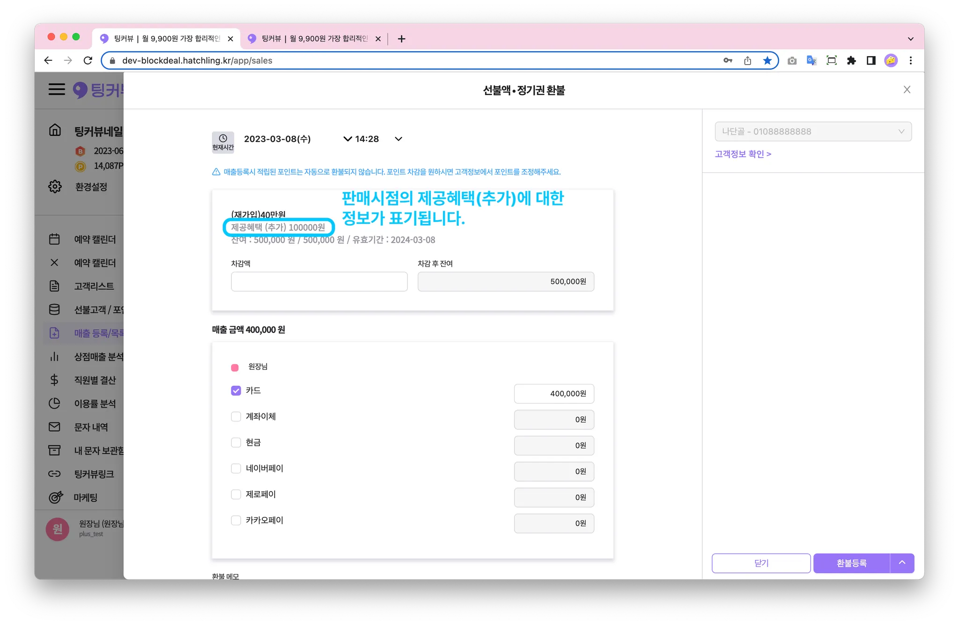Viewport: 959px width, 625px height.
Task: Open the refund date dropdown chevron
Action: tap(347, 139)
